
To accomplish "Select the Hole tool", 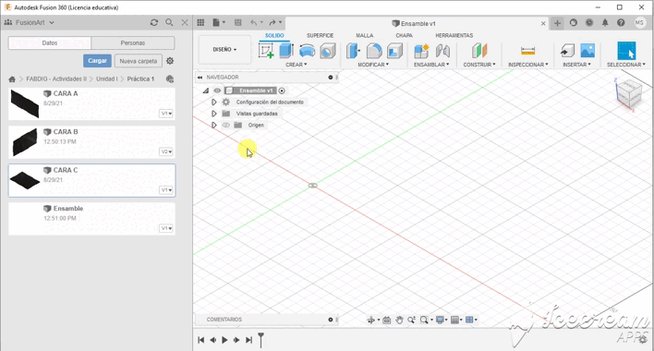I will click(x=328, y=51).
